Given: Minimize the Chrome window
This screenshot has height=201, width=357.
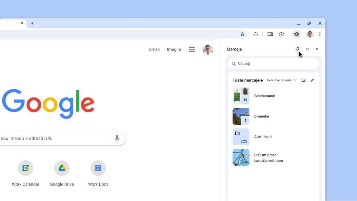Looking at the screenshot, I should pos(298,24).
